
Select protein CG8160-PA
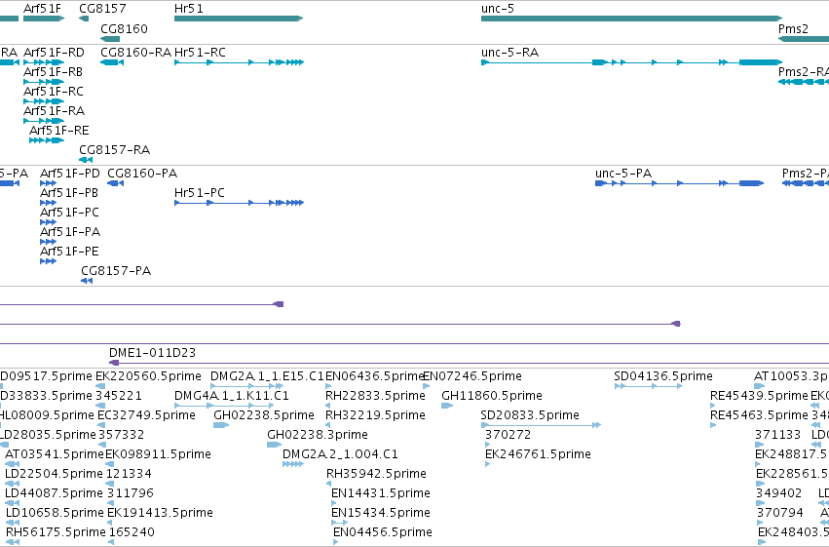click(115, 183)
